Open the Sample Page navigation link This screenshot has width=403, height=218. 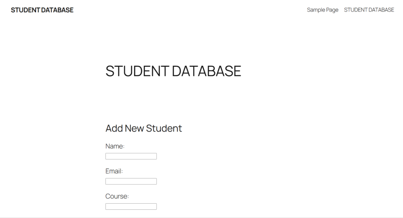tap(323, 10)
